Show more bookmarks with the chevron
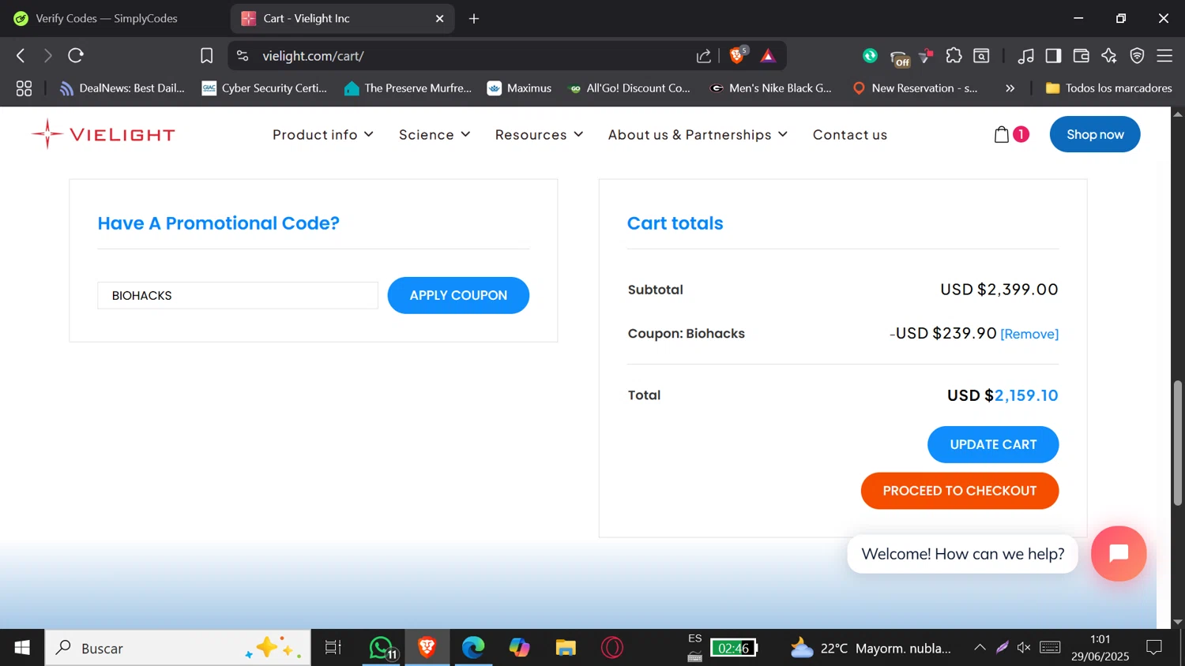The width and height of the screenshot is (1185, 666). tap(1010, 88)
